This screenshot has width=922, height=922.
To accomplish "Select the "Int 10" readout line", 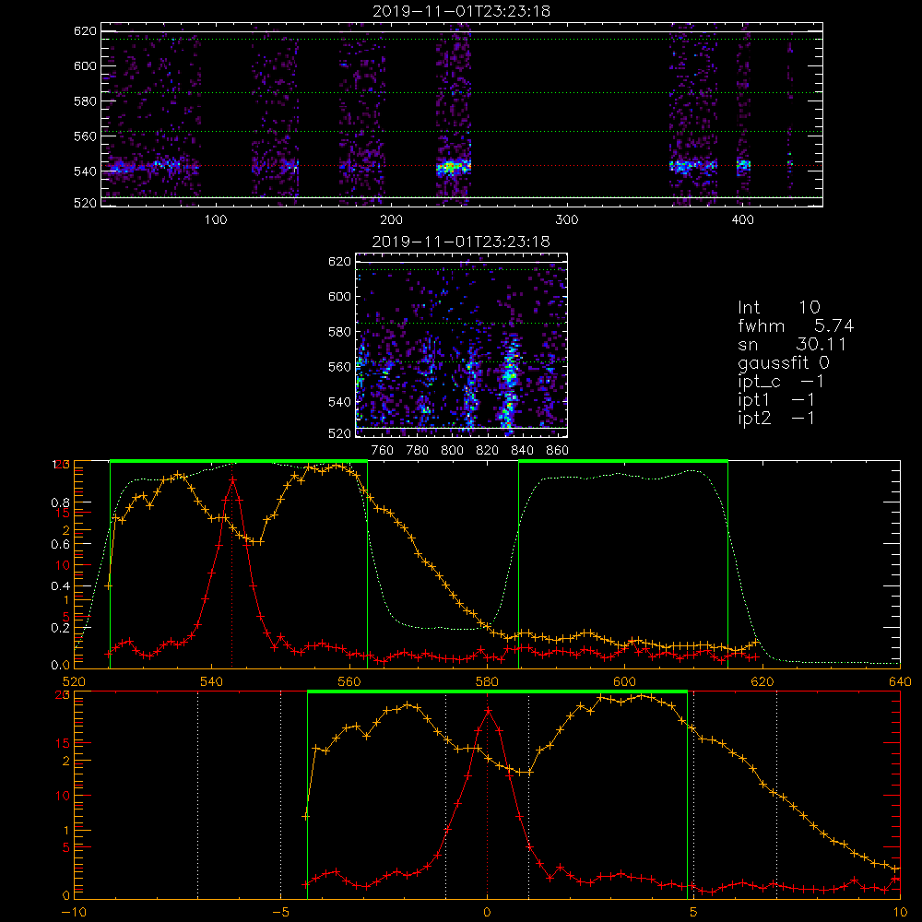I will pos(779,307).
